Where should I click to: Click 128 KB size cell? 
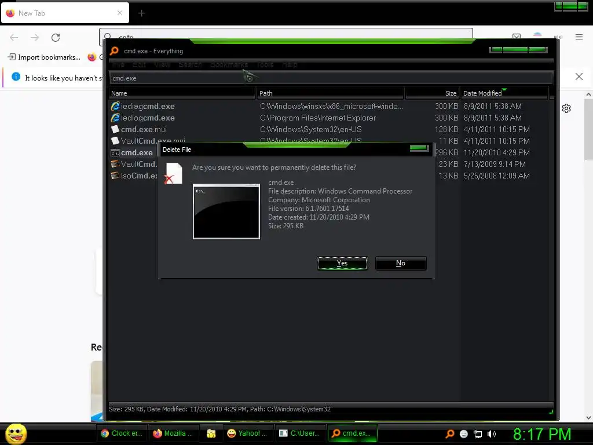click(x=446, y=129)
